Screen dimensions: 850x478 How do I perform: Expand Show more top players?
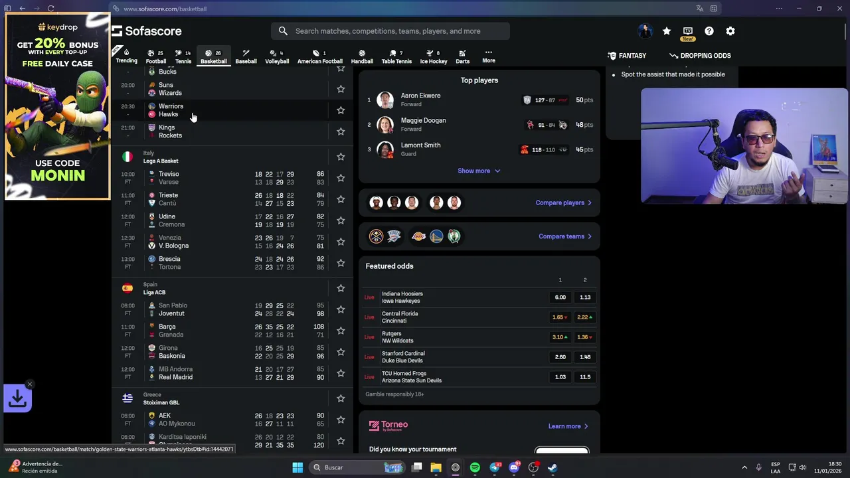[479, 171]
